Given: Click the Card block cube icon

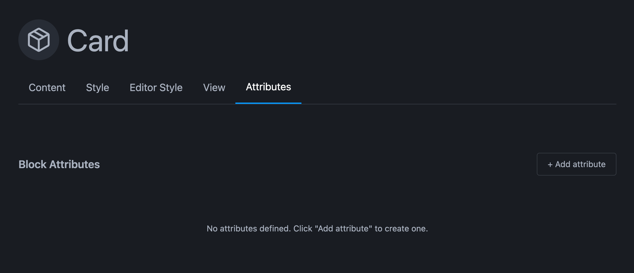Looking at the screenshot, I should point(39,40).
